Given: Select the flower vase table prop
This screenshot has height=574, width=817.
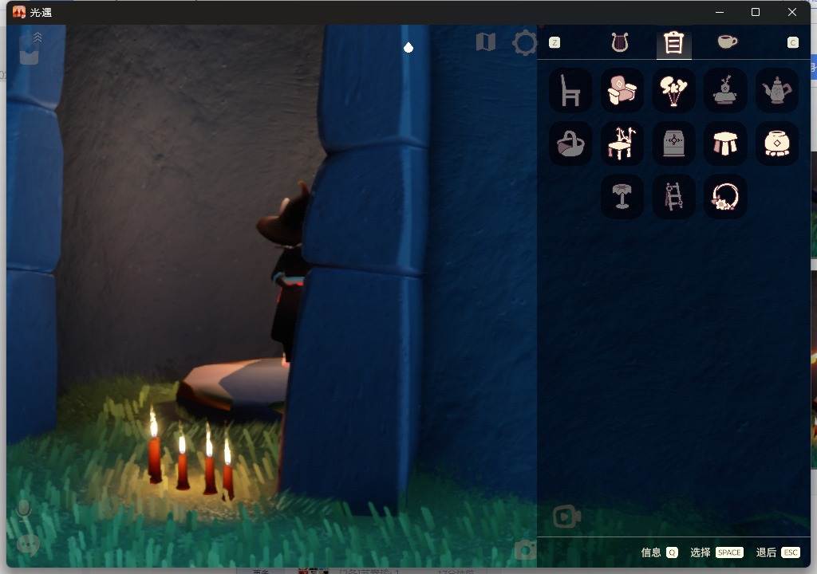Looking at the screenshot, I should point(724,90).
